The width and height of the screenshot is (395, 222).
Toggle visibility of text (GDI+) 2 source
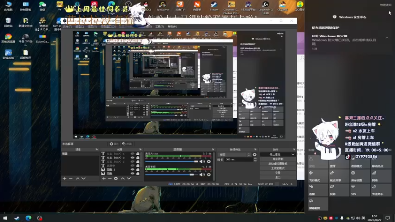[132, 162]
